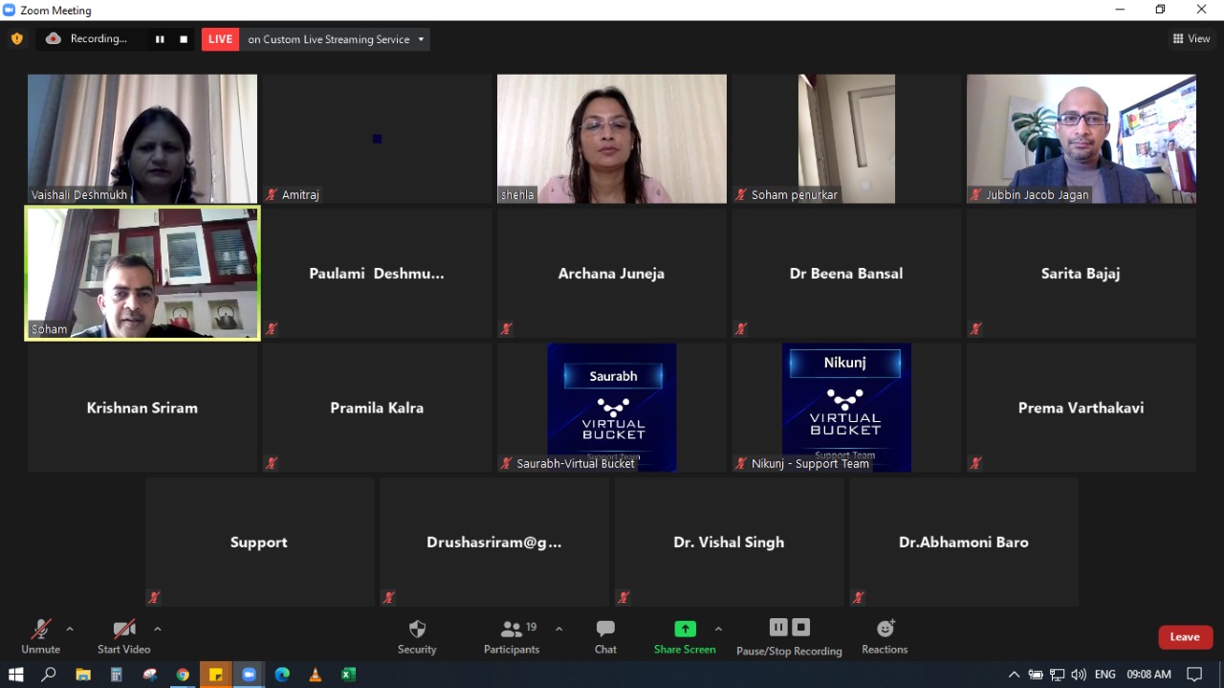Open the Chat panel

605,636
